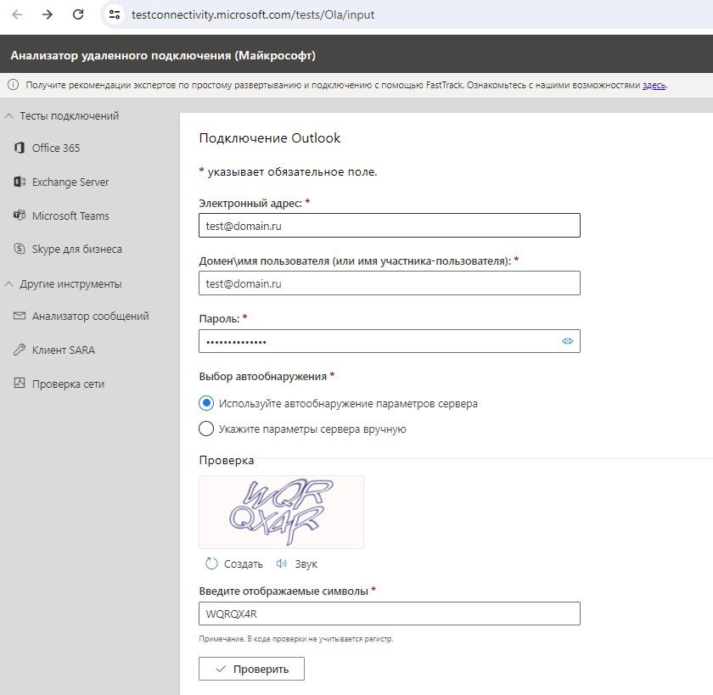713x695 pixels.
Task: Play audio challenge via Звук icon
Action: point(283,563)
